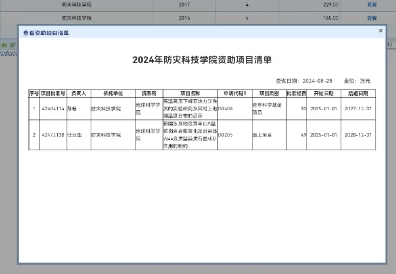Click the 批准经费 column header
396x274 pixels.
click(296, 93)
